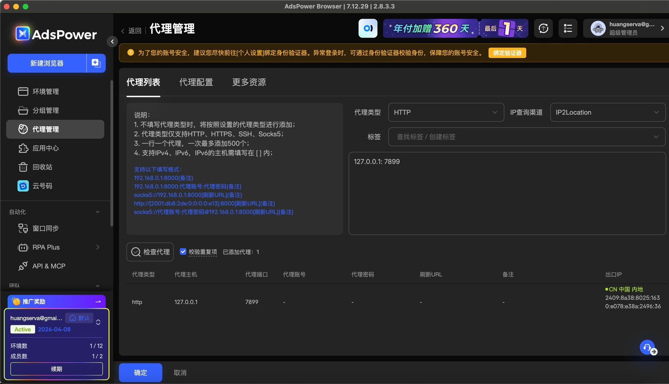Open the 标签 search/create dropdown
The width and height of the screenshot is (669, 384).
(527, 137)
